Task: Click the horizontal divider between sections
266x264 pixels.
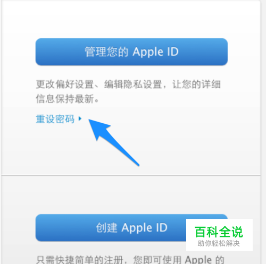Action: (x=131, y=175)
